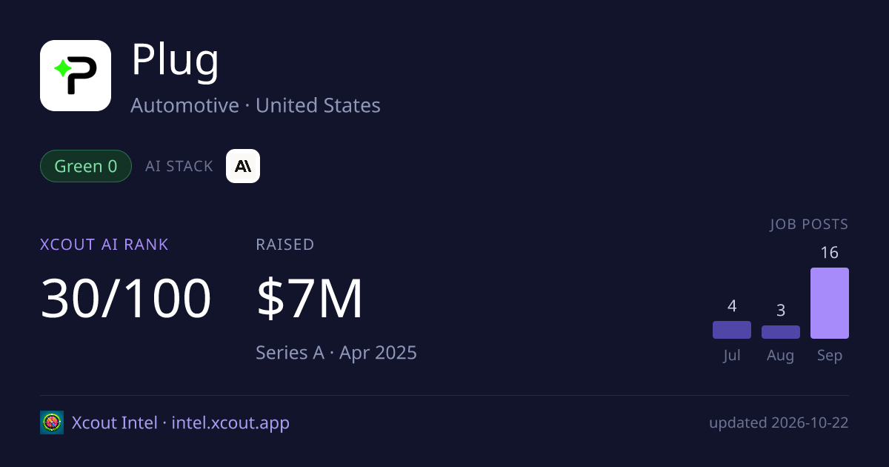Click the Plug company name heading
Image resolution: width=889 pixels, height=467 pixels.
click(x=176, y=61)
